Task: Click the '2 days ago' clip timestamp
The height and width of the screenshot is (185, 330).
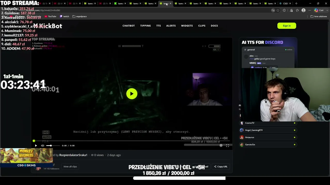Action: click(x=114, y=155)
